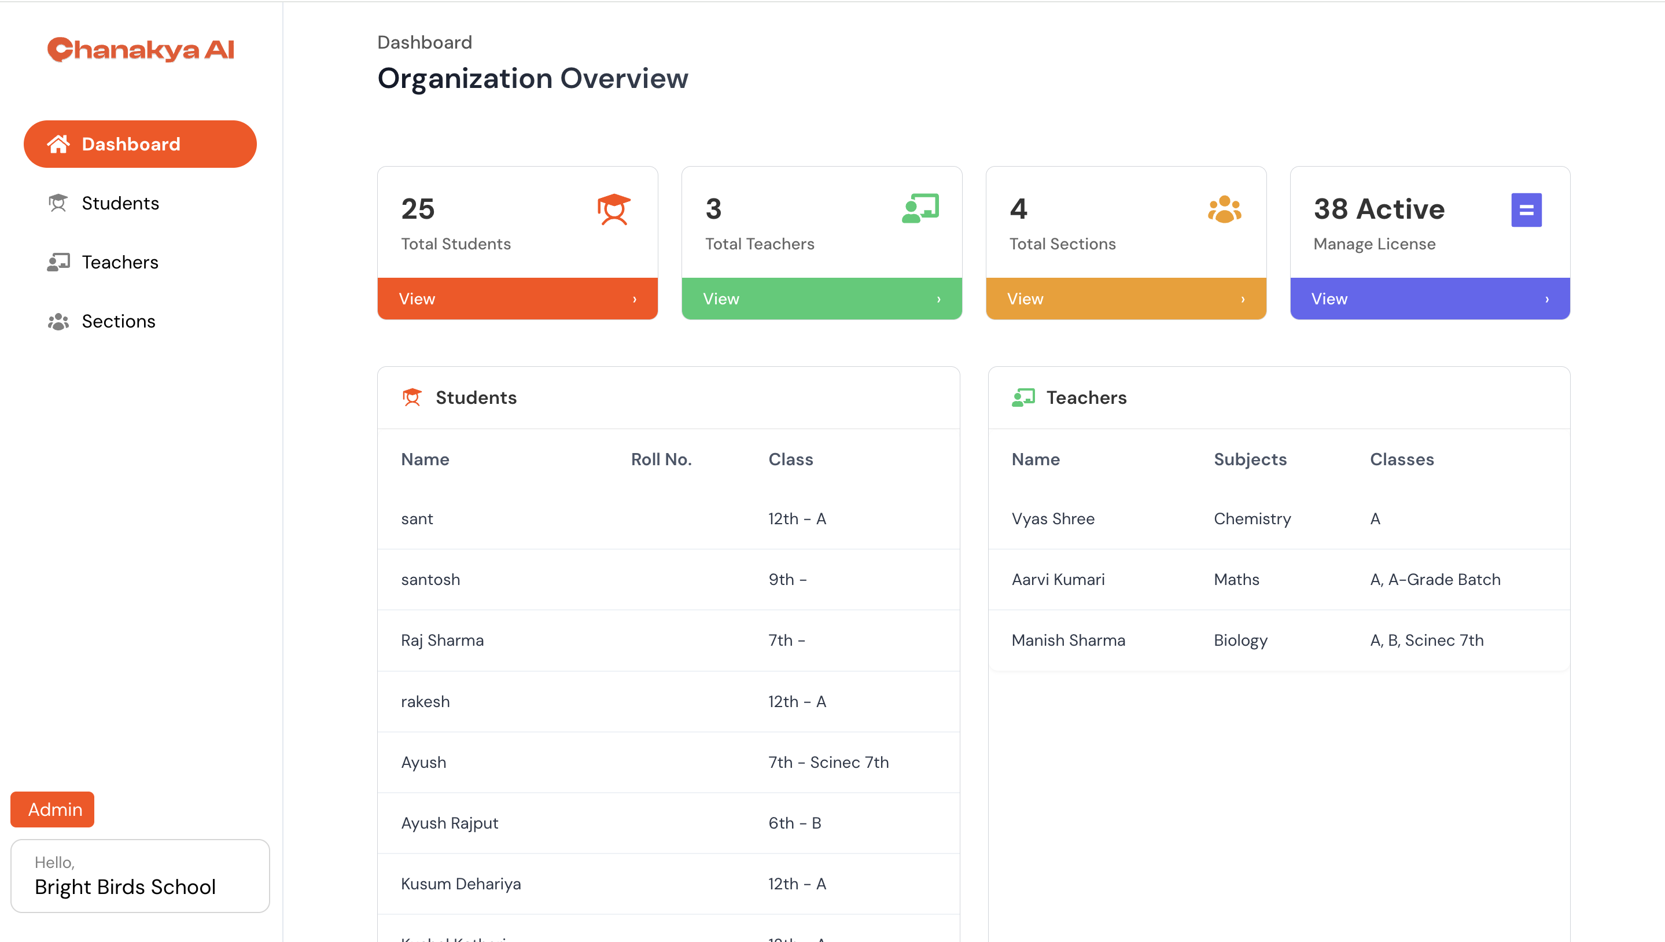Screen dimensions: 1665x942
Task: Click 'A, B, Scinec 7th' classes cell
Action: [1426, 641]
